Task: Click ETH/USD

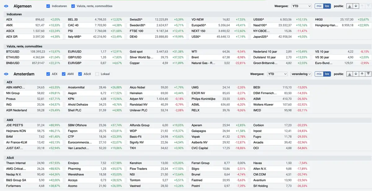Action: click(13, 57)
